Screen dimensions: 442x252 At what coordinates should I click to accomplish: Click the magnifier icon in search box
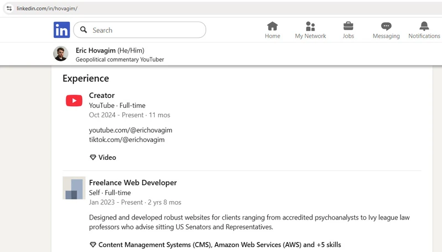coord(83,30)
